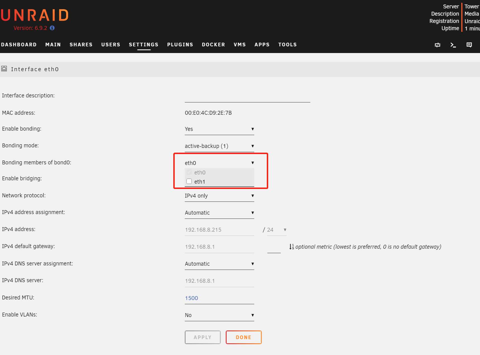Click the interface eth0 section icon
The width and height of the screenshot is (480, 355).
(x=4, y=69)
